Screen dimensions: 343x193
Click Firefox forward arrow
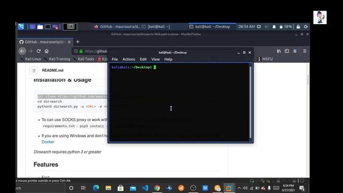[x=31, y=51]
